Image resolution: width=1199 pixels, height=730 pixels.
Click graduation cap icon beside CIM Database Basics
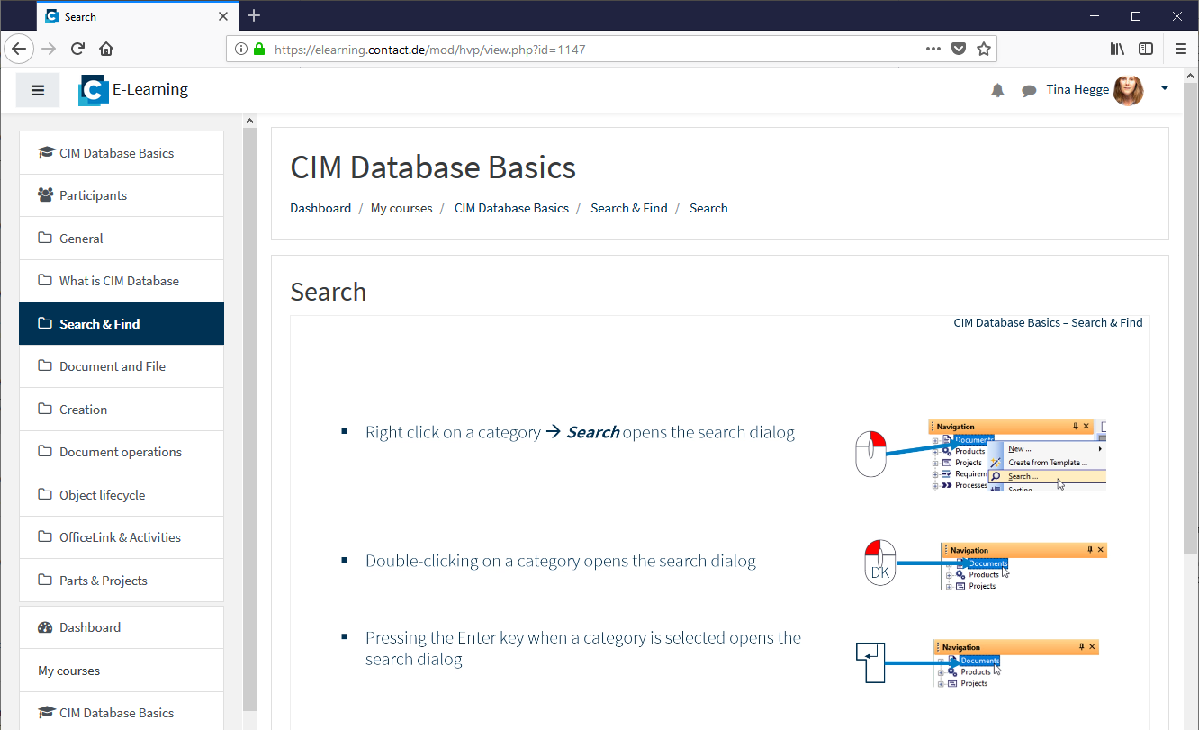(46, 153)
